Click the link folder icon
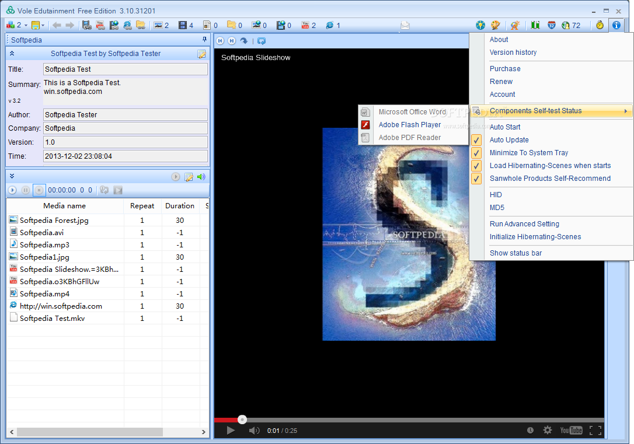Image resolution: width=634 pixels, height=444 pixels. 141,26
